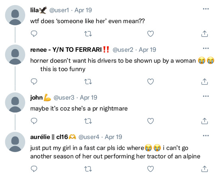Image resolution: width=215 pixels, height=178 pixels.
Task: Like john's pr nightmare tweet
Action: [x=150, y=121]
